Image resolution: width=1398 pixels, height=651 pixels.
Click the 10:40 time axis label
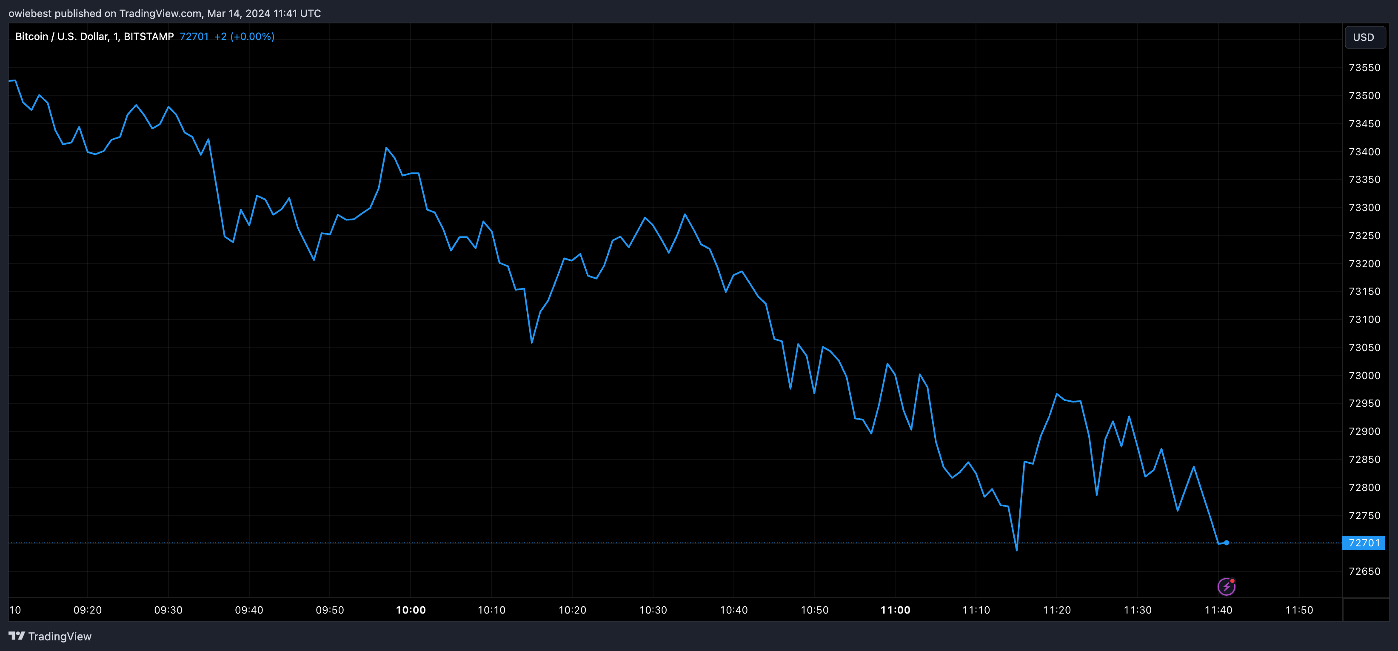coord(734,610)
